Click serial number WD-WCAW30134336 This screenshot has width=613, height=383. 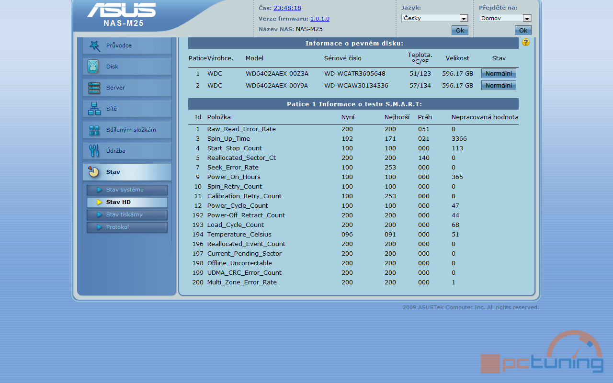tap(356, 86)
